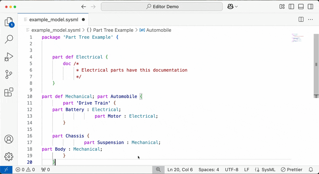Select the example_model.sysml editor tab

click(53, 20)
